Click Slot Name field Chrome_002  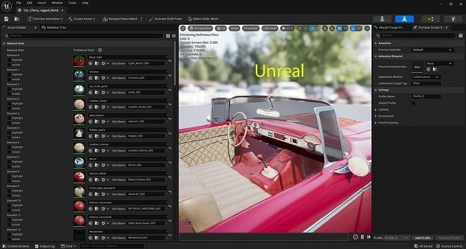(146, 78)
